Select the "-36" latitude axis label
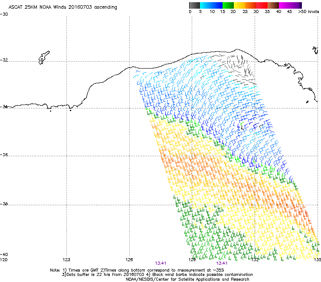The height and width of the screenshot is (282, 321). click(4, 154)
